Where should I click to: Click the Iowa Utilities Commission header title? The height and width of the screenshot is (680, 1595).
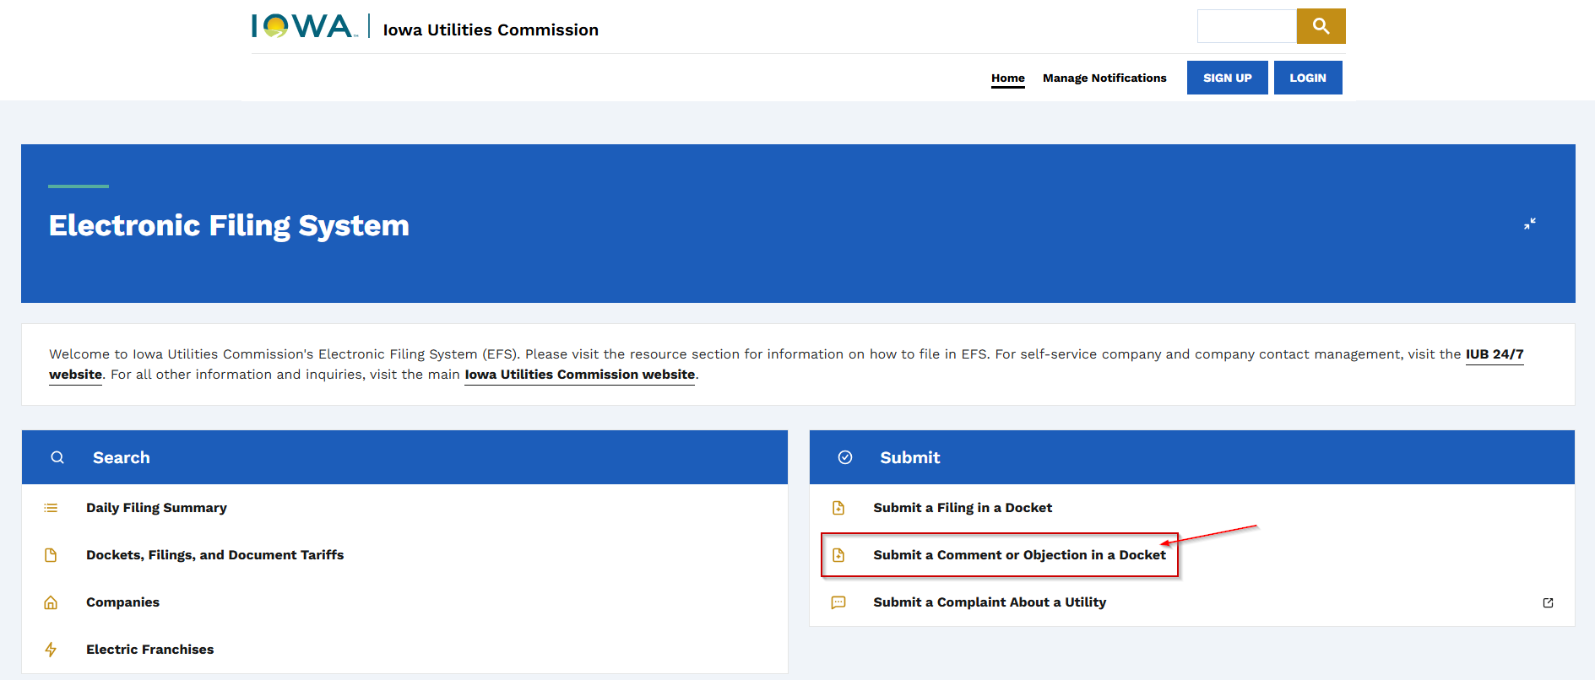point(491,30)
